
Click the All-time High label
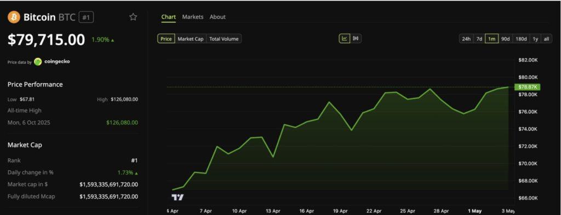tap(24, 111)
